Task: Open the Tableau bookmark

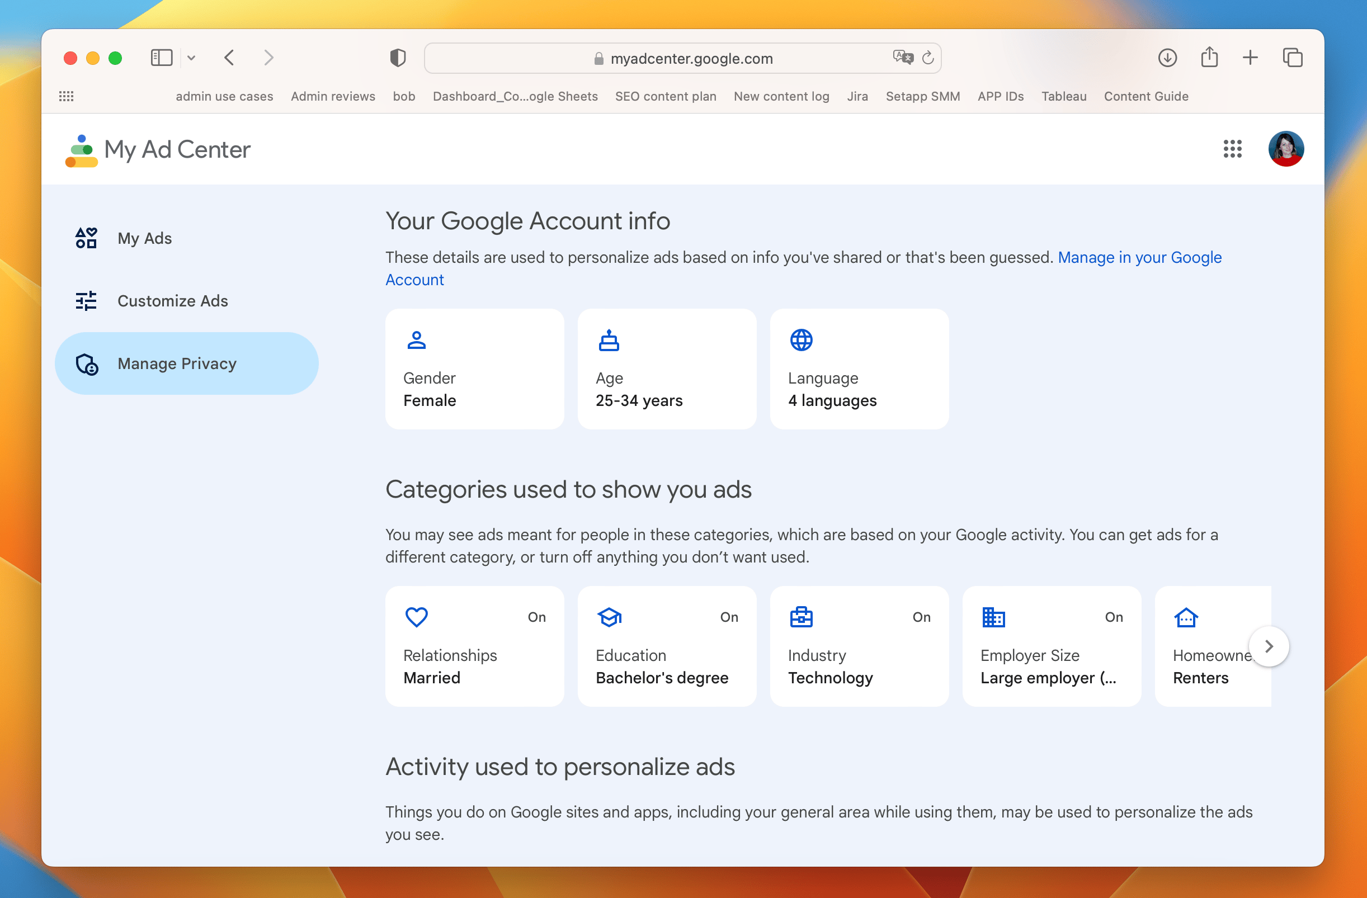Action: [1064, 97]
